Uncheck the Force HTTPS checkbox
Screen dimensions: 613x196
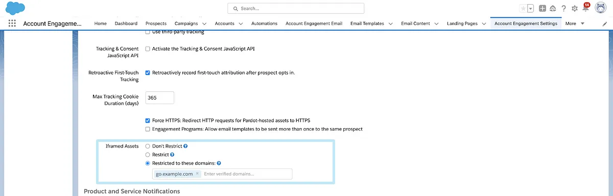[148, 120]
